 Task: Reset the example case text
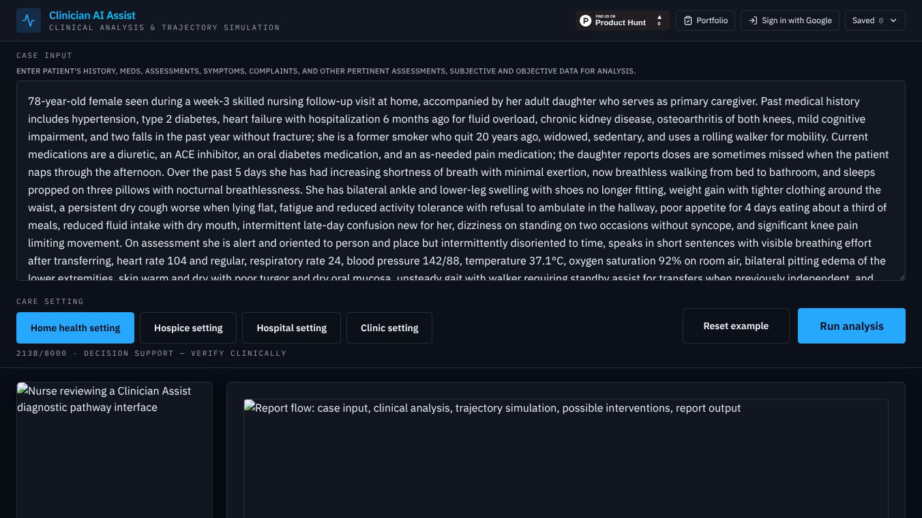(736, 326)
